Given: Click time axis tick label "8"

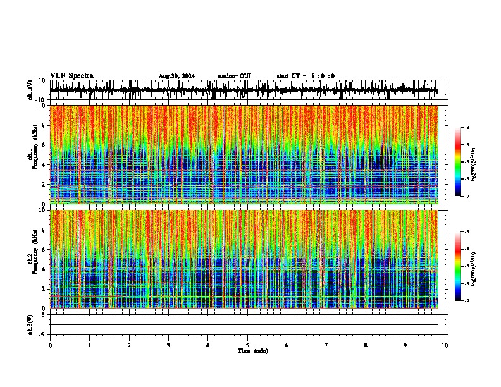Looking at the screenshot, I should point(366,345).
